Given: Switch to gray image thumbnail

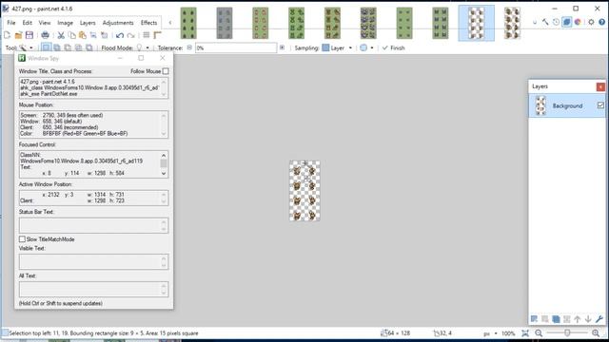Looking at the screenshot, I should coord(225,23).
